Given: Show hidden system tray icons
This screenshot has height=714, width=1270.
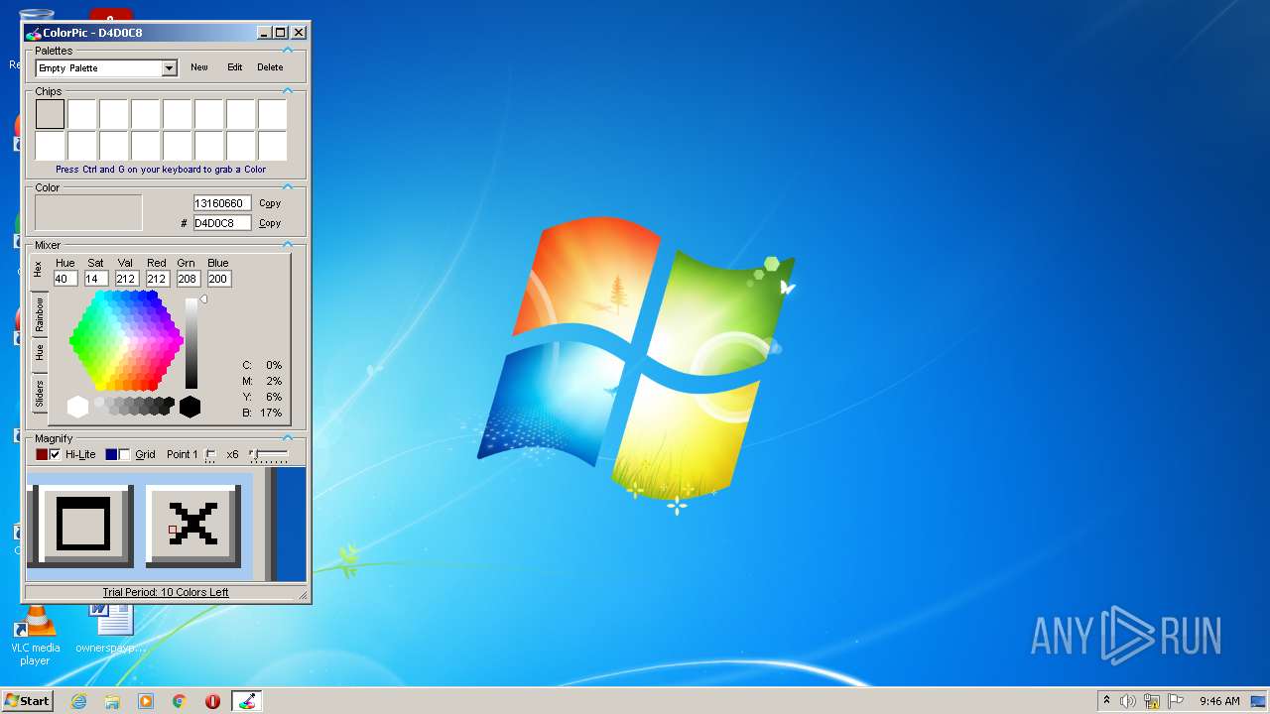Looking at the screenshot, I should pyautogui.click(x=1107, y=701).
